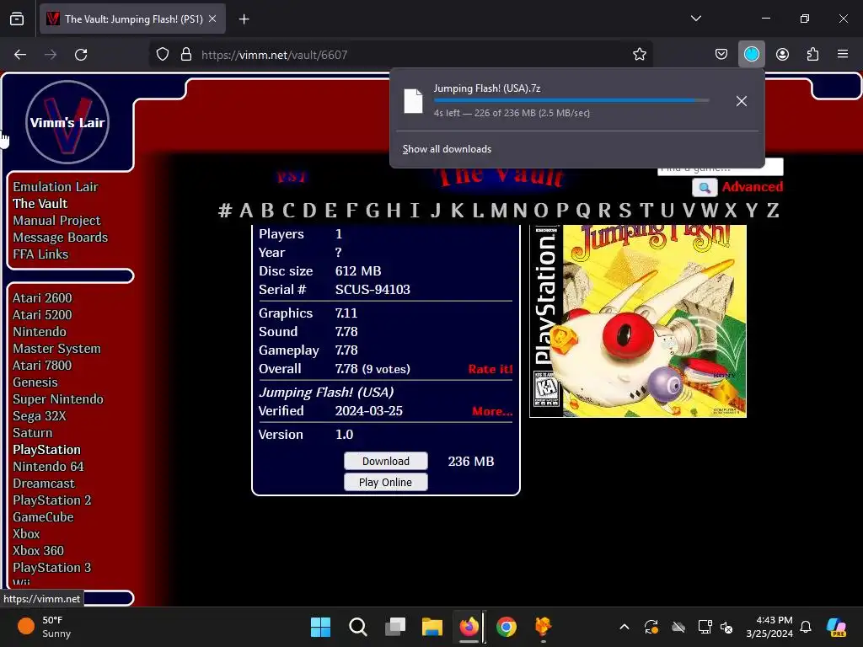Select Saturn system link
The image size is (863, 647).
pos(33,433)
